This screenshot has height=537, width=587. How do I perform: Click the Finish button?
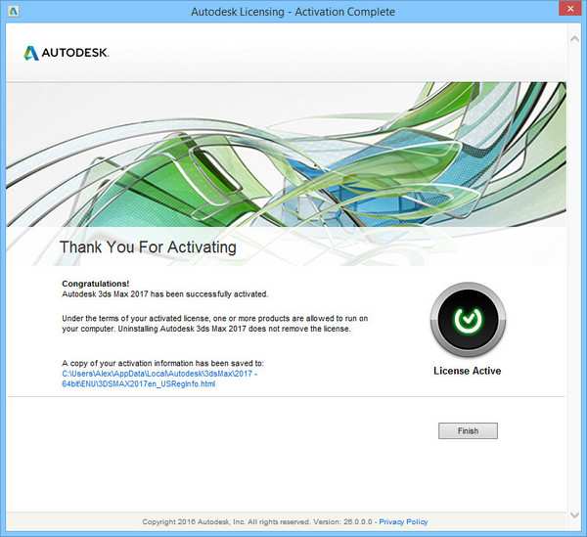[x=468, y=430]
